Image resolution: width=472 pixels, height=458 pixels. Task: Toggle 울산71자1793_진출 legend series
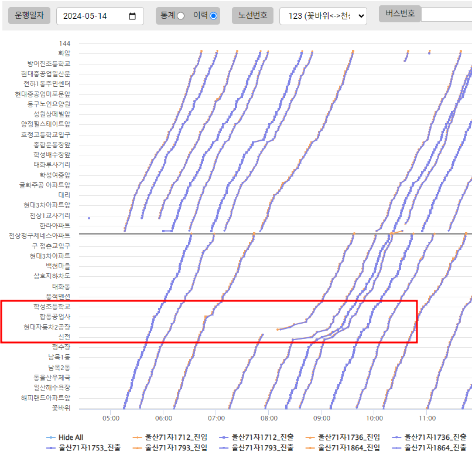[x=259, y=447]
